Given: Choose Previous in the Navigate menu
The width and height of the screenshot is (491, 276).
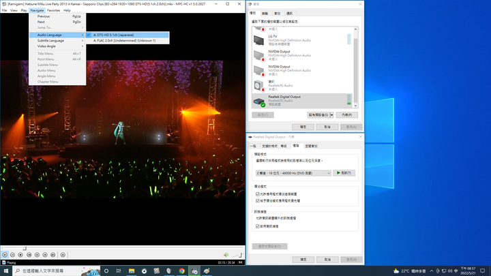Looking at the screenshot, I should pyautogui.click(x=57, y=16).
